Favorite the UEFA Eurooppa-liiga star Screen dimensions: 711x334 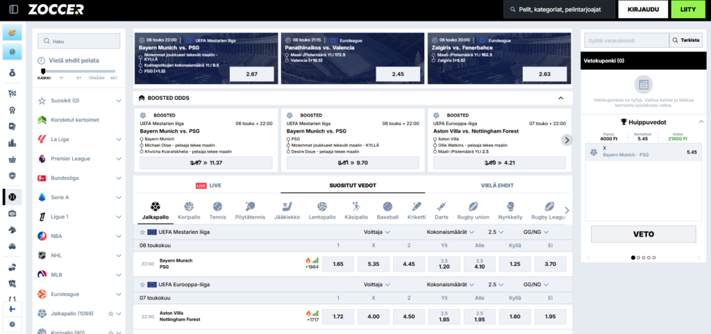[142, 285]
